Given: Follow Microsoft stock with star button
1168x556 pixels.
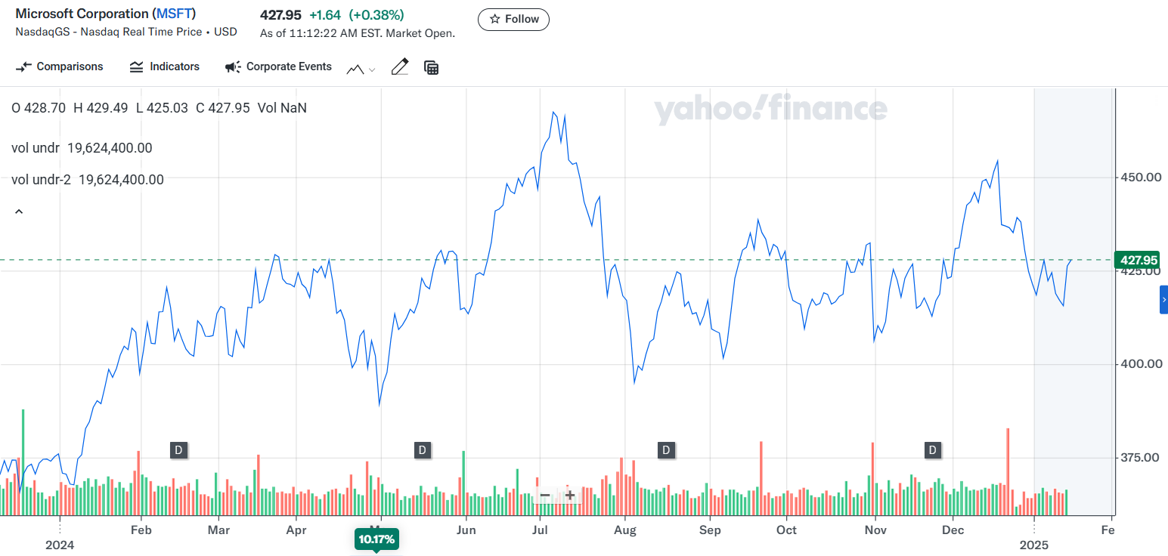Looking at the screenshot, I should click(x=514, y=19).
